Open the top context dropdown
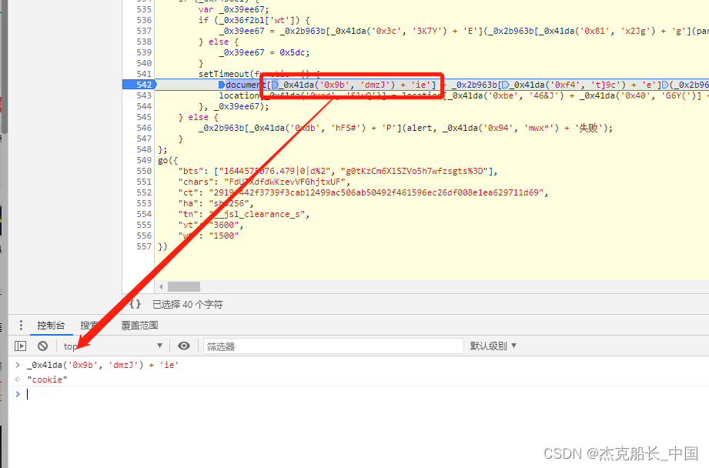This screenshot has height=468, width=709. (x=113, y=346)
